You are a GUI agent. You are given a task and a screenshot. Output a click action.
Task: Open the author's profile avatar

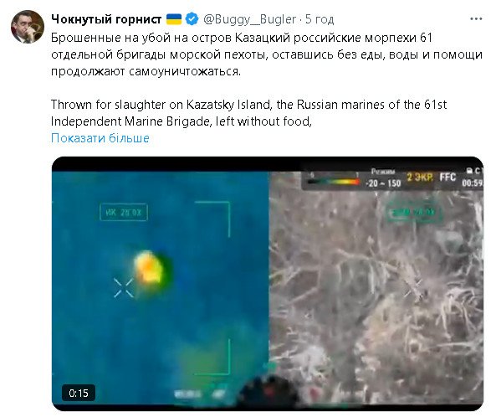tap(28, 27)
